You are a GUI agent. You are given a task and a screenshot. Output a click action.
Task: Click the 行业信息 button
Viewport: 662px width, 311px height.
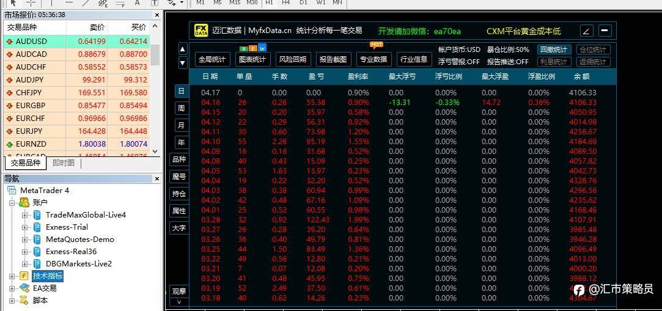(414, 59)
